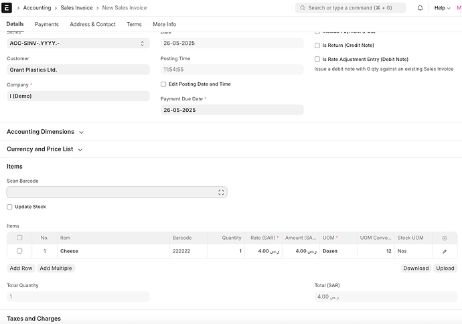The height and width of the screenshot is (324, 462).
Task: Click the search magnifier icon
Action: coord(303,8)
